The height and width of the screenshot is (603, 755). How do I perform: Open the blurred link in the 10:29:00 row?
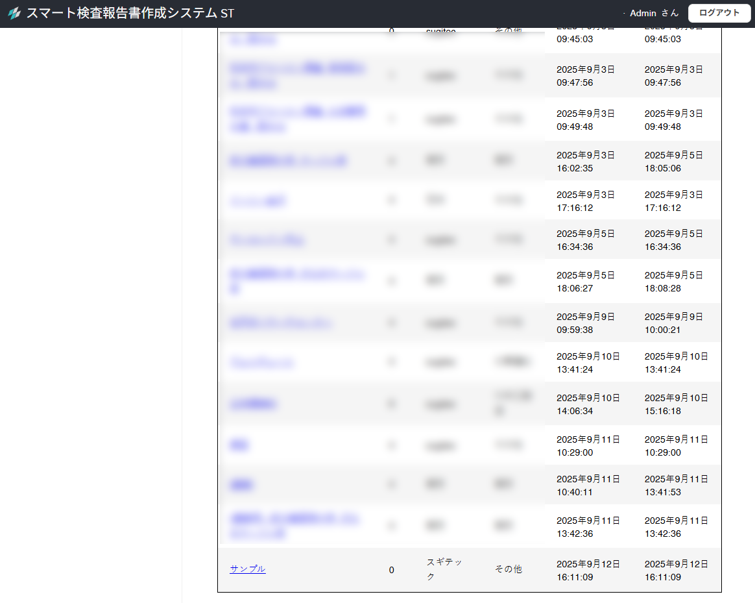[239, 445]
